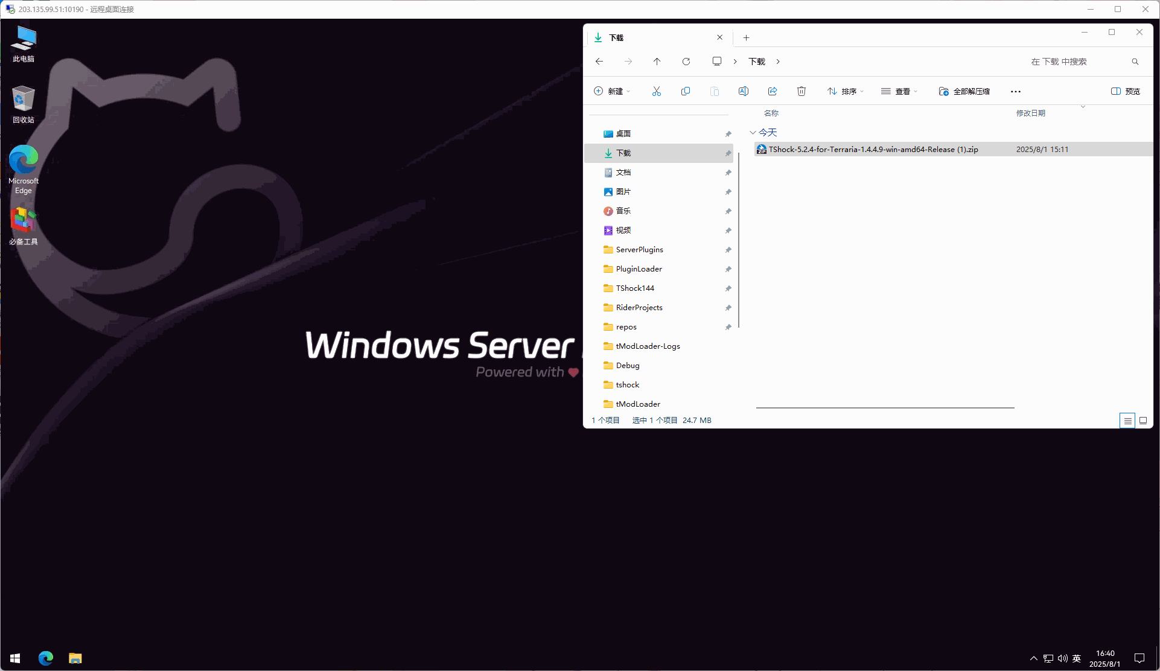Open repos folder in sidebar
The height and width of the screenshot is (671, 1160).
click(x=659, y=327)
